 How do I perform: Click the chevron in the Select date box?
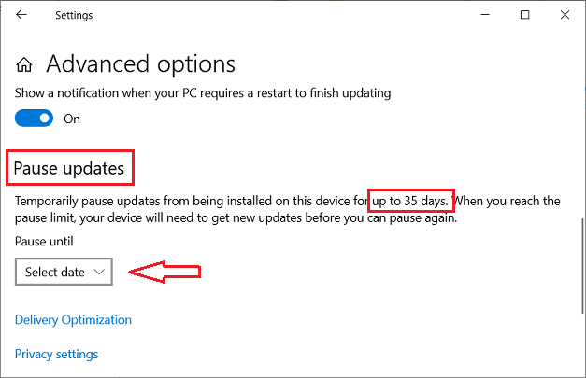[x=100, y=272]
